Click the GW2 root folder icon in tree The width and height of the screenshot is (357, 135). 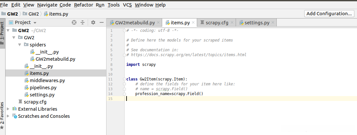(x=14, y=30)
